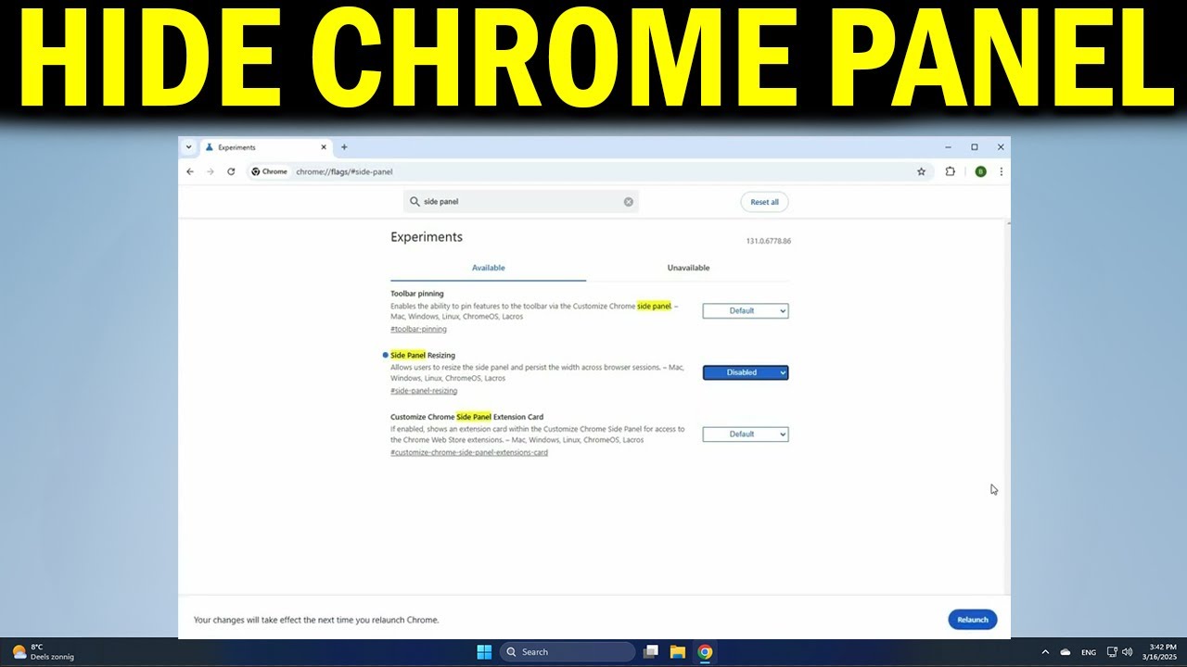Image resolution: width=1187 pixels, height=667 pixels.
Task: Click ENG language indicator
Action: pos(1089,652)
